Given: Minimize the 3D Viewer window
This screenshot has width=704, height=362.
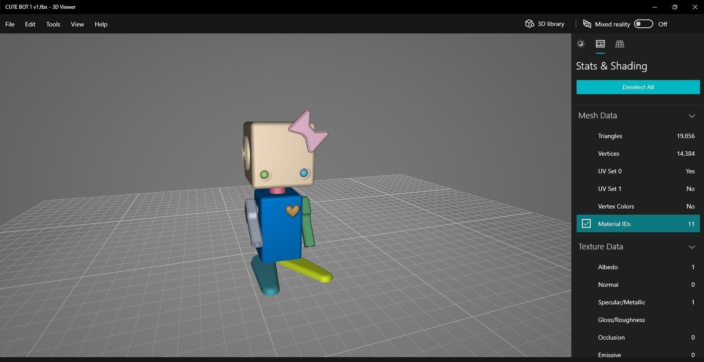Looking at the screenshot, I should [655, 7].
